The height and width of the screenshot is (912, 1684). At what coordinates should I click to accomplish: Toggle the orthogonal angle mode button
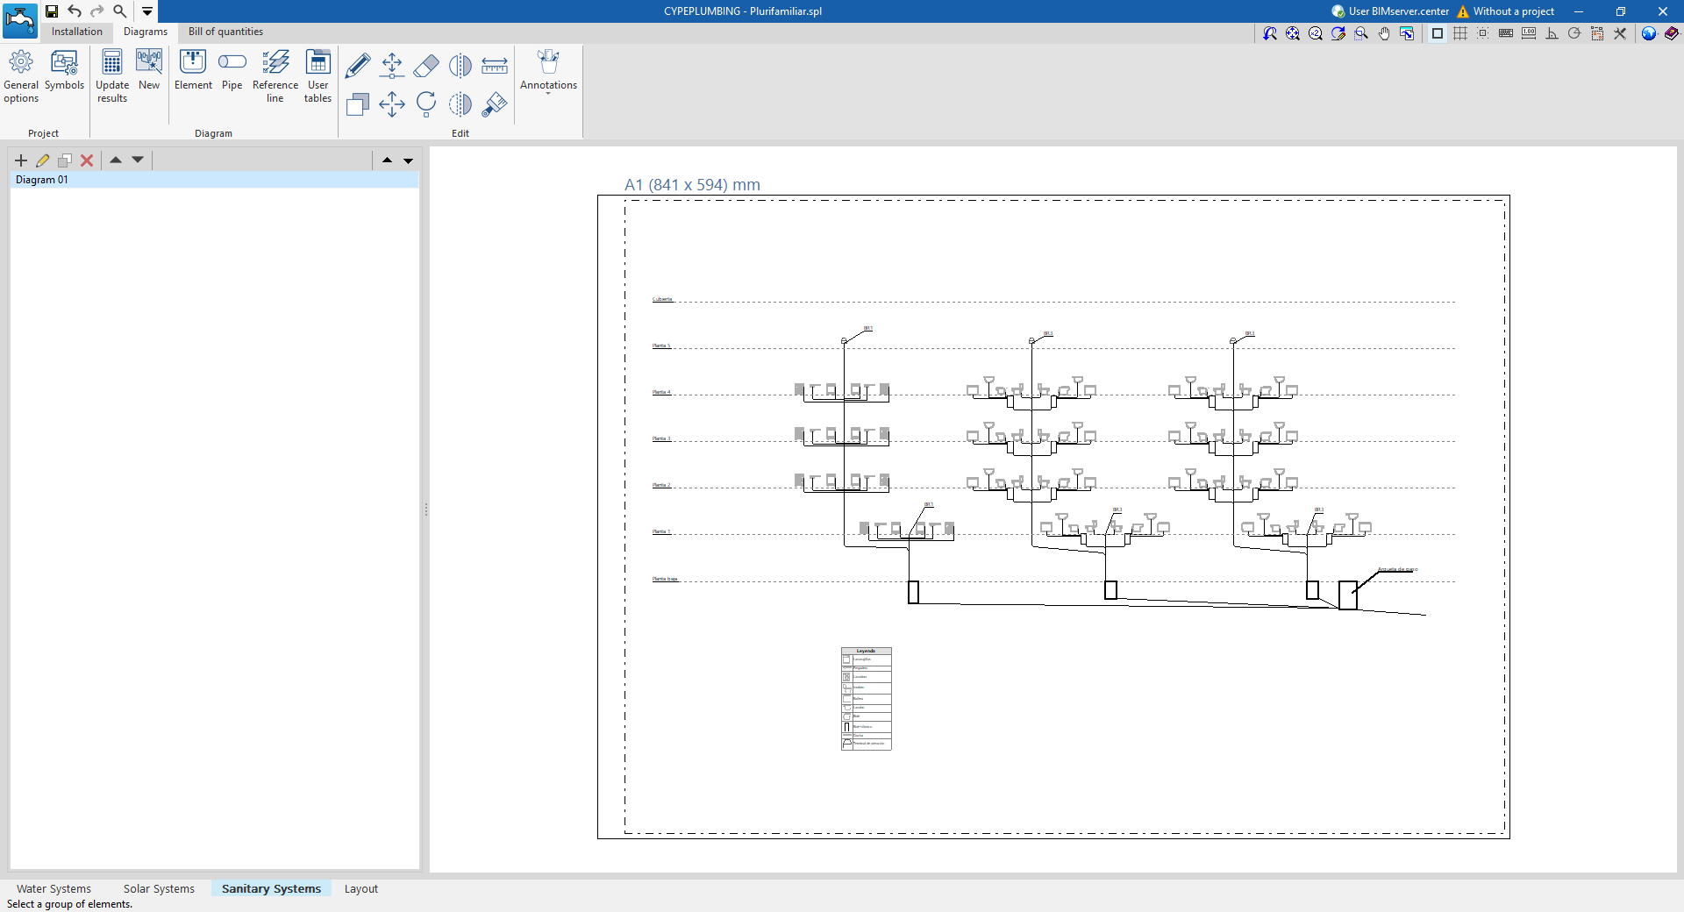point(1552,33)
